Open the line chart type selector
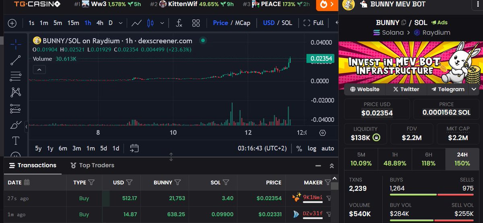This screenshot has width=483, height=223. pyautogui.click(x=136, y=23)
